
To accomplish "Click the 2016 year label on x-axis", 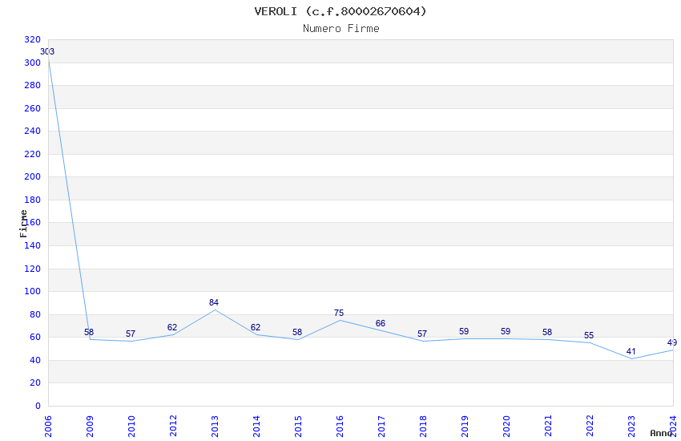I will (x=340, y=427).
